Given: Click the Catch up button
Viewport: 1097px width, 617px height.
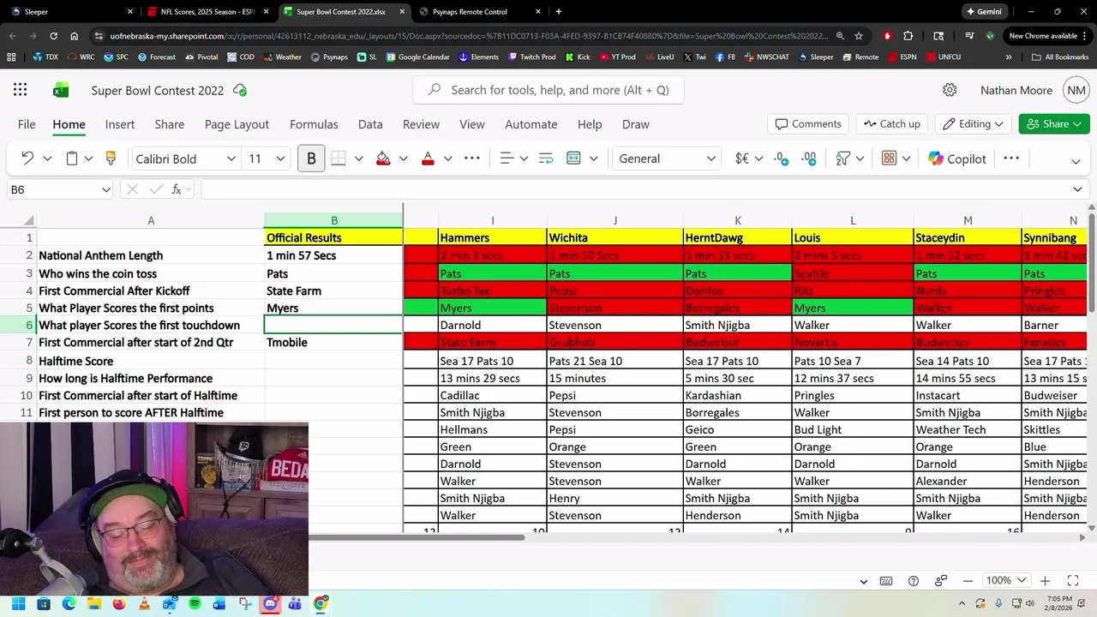Looking at the screenshot, I should click(x=891, y=124).
